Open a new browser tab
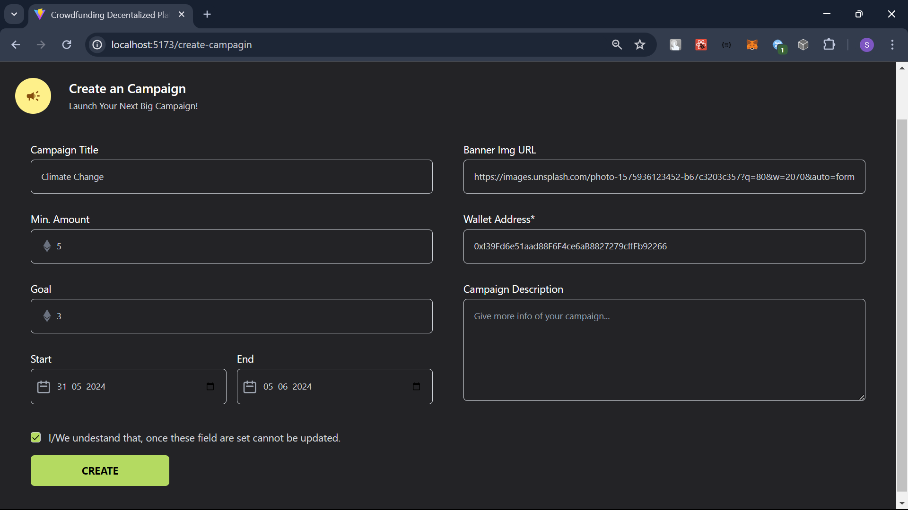Screen dimensions: 908x510 coord(207,14)
